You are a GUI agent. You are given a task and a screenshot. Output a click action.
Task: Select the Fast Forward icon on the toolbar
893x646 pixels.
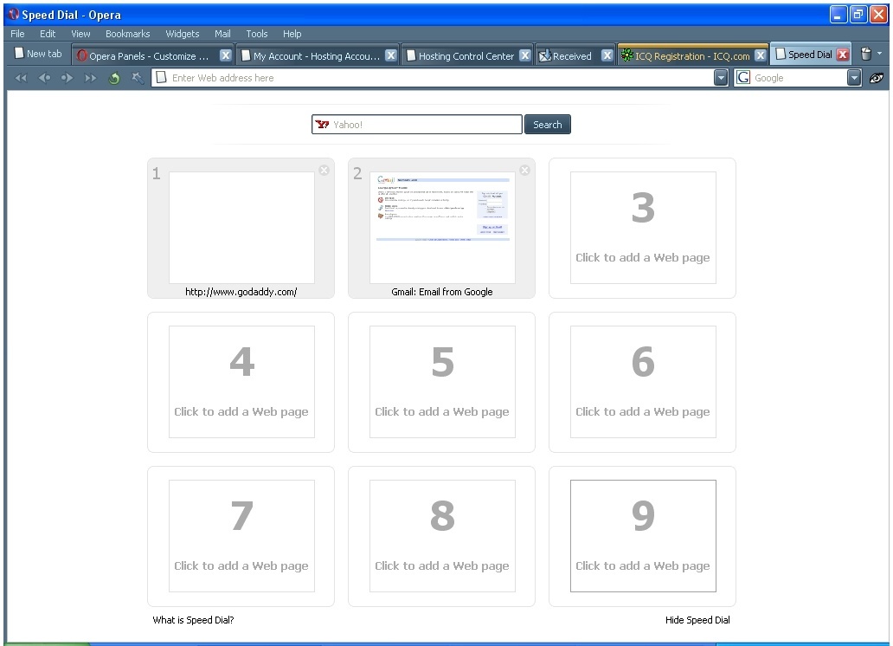(x=90, y=77)
